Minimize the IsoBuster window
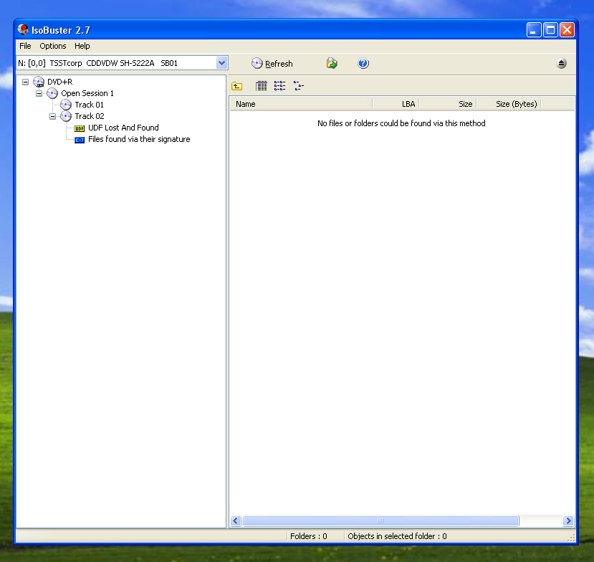 533,29
